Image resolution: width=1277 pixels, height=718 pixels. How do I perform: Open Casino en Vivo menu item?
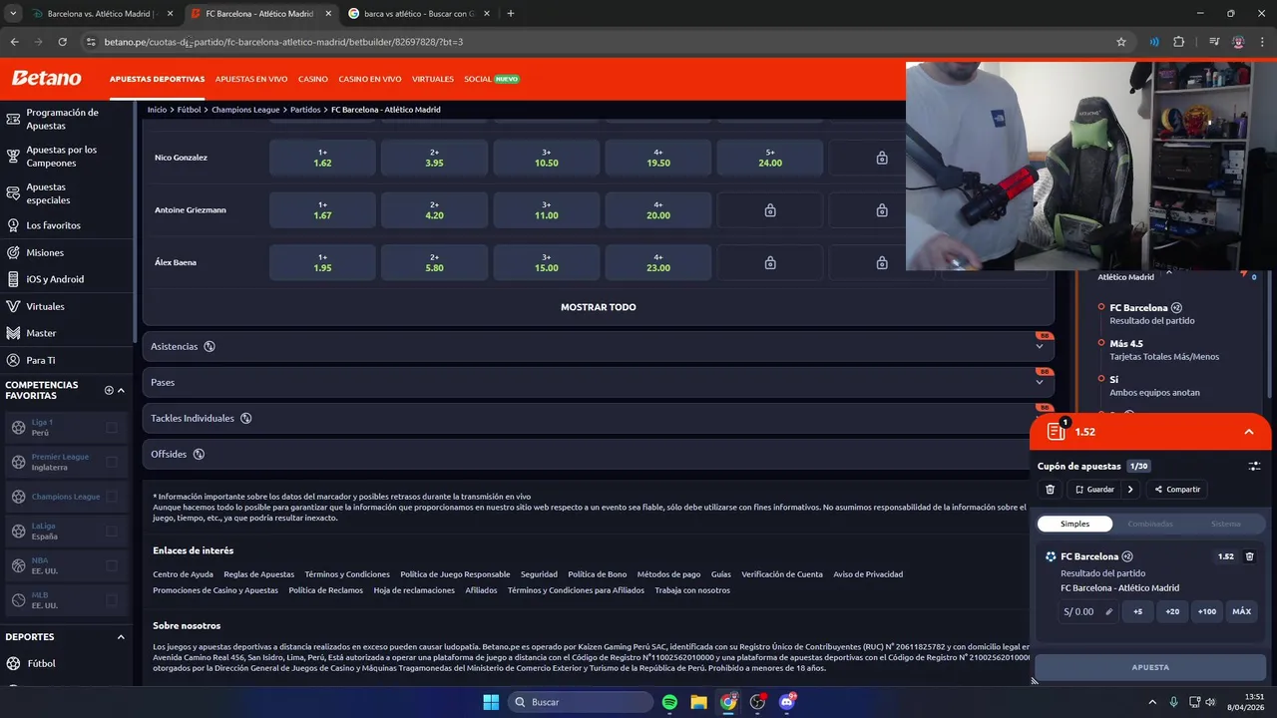tap(370, 79)
